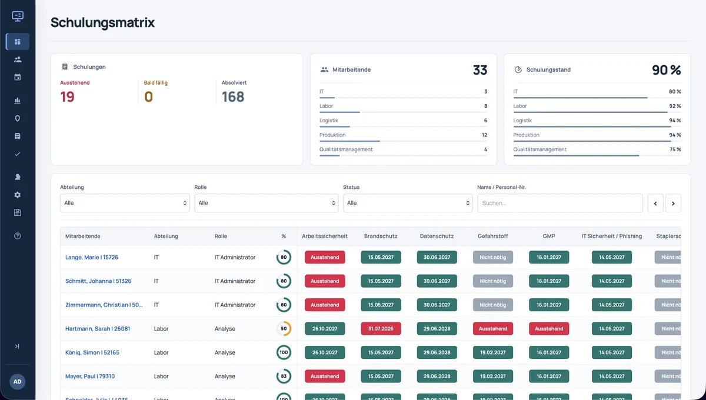The image size is (706, 400).
Task: Click the IT Sicherheit / Phishing column header
Action: pyautogui.click(x=612, y=236)
